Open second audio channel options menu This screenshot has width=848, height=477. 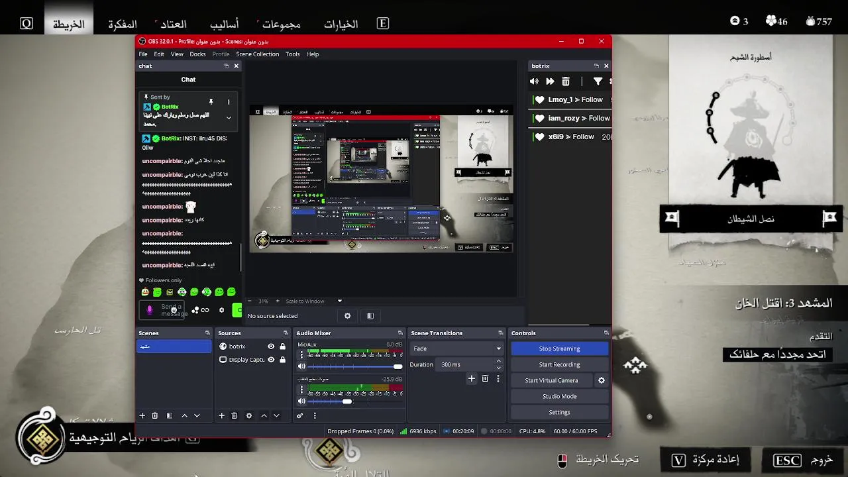[301, 390]
